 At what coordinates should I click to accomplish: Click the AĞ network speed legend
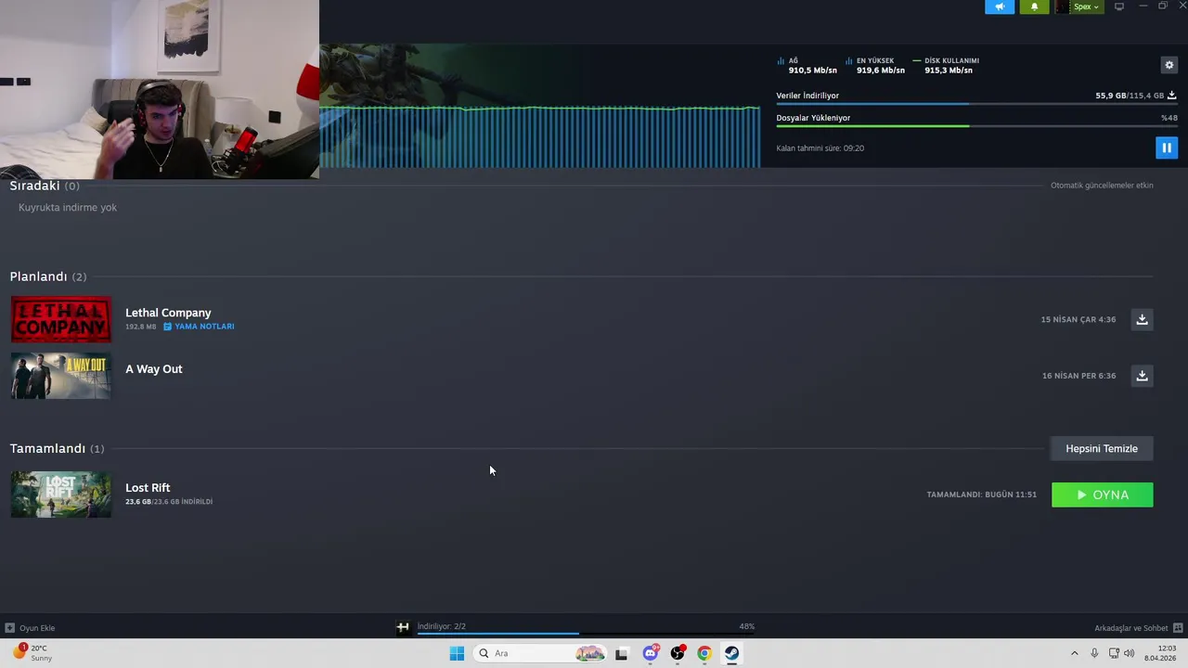(x=807, y=65)
